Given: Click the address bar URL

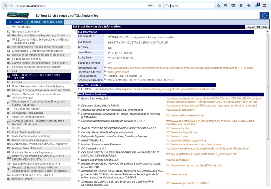Looking at the screenshot, I should (31, 6).
